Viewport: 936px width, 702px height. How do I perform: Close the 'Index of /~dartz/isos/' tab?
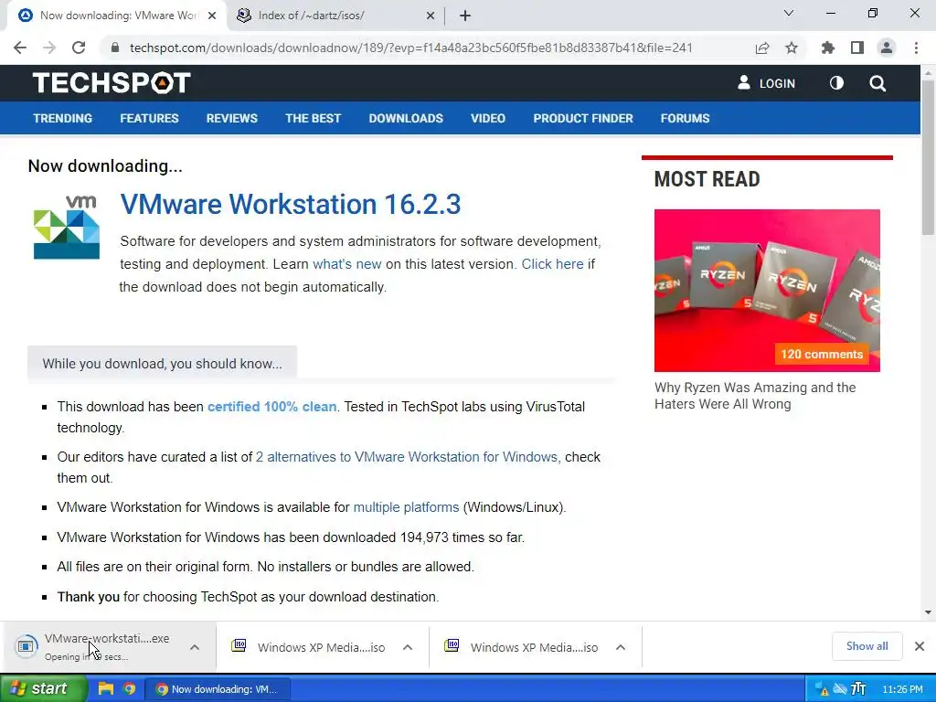[x=431, y=16]
